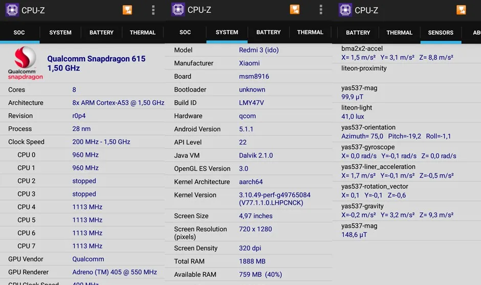Click 'yas537-orientation' sensor name
This screenshot has height=285, width=481.
point(368,127)
